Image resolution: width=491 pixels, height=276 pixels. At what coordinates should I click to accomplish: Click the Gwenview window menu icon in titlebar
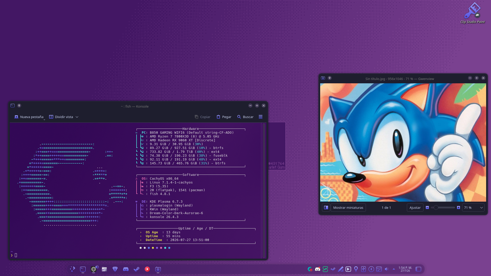pyautogui.click(x=323, y=78)
